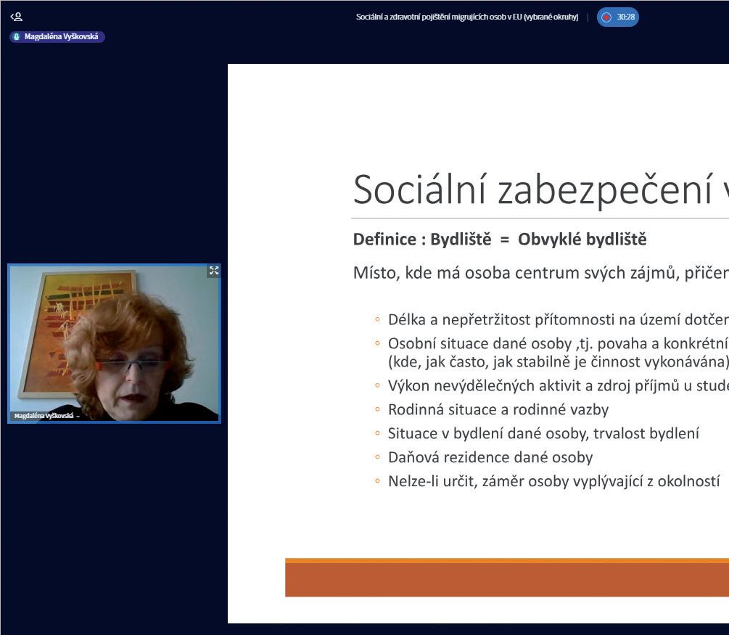This screenshot has width=729, height=635.
Task: Click the meeting title in the top bar
Action: [467, 17]
